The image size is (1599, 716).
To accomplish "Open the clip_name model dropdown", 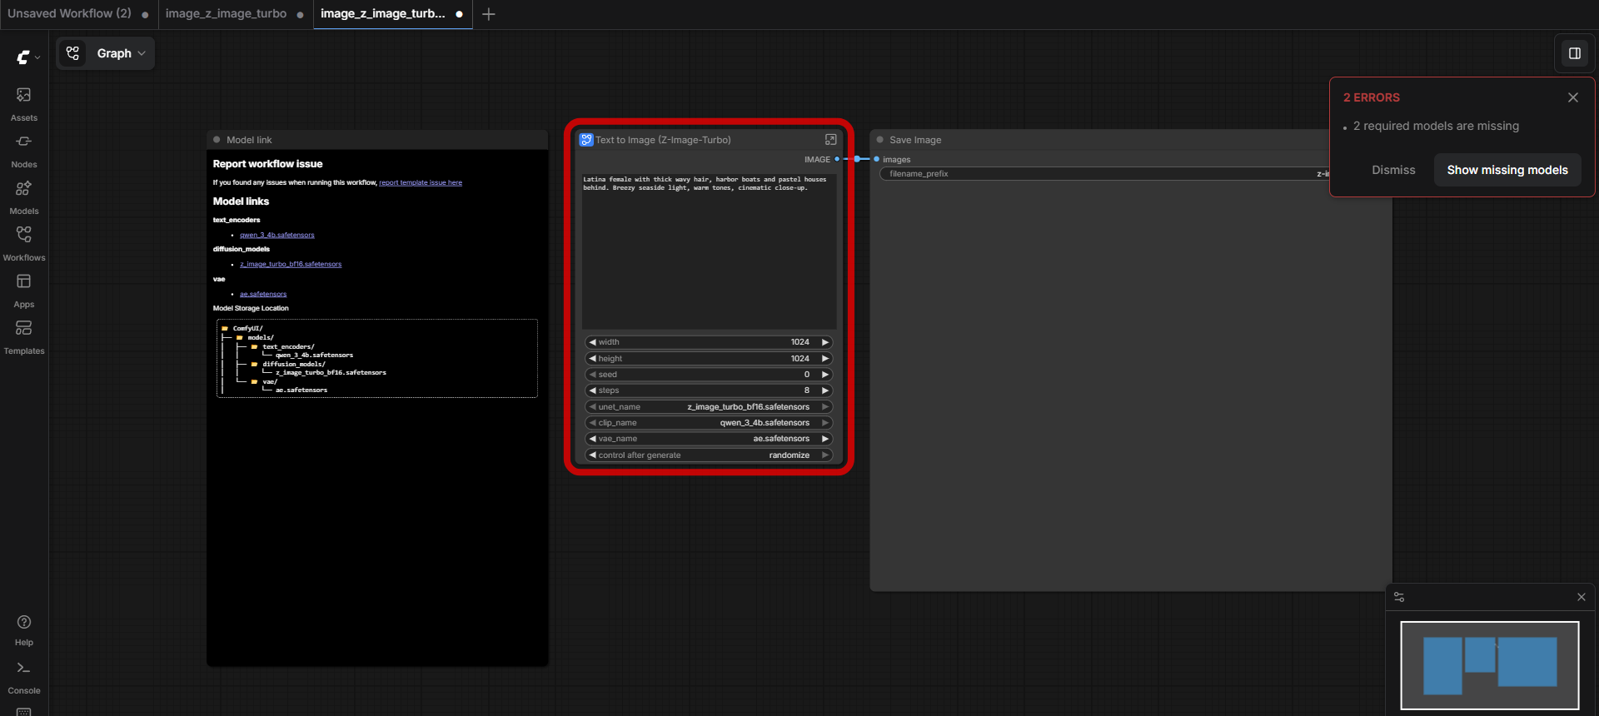I will 709,423.
